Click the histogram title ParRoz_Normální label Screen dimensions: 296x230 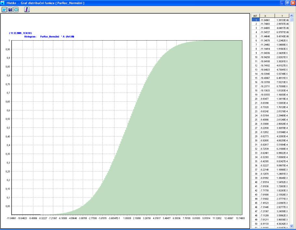pyautogui.click(x=50, y=37)
